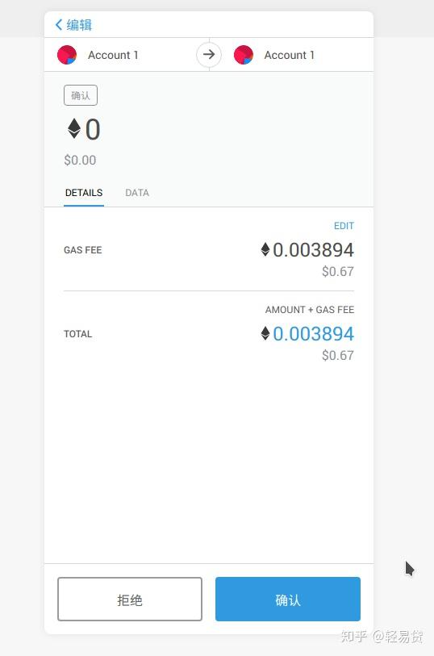
Task: Click the Ethereum icon next to gas fee amount
Action: (x=265, y=249)
